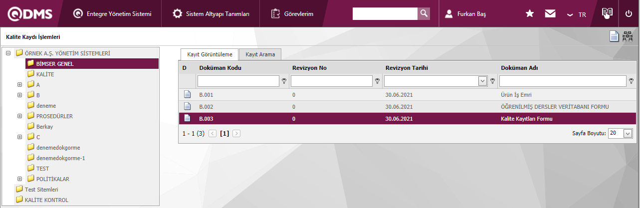Open Sistem Altyapı Tanımları menu
The height and width of the screenshot is (208, 640).
(x=211, y=14)
